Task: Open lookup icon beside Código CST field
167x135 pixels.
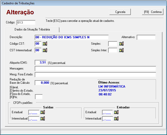Action: 45,44
